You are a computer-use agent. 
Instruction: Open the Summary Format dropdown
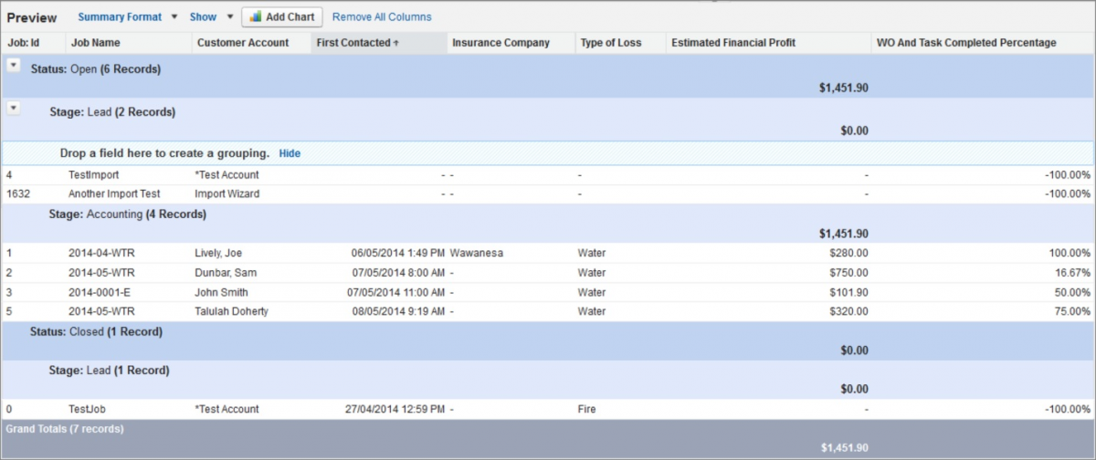tap(127, 17)
